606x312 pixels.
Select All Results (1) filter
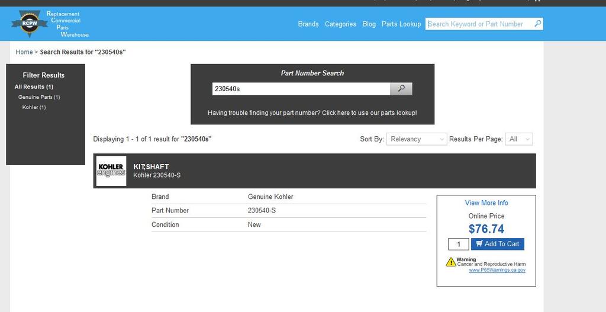pos(34,86)
